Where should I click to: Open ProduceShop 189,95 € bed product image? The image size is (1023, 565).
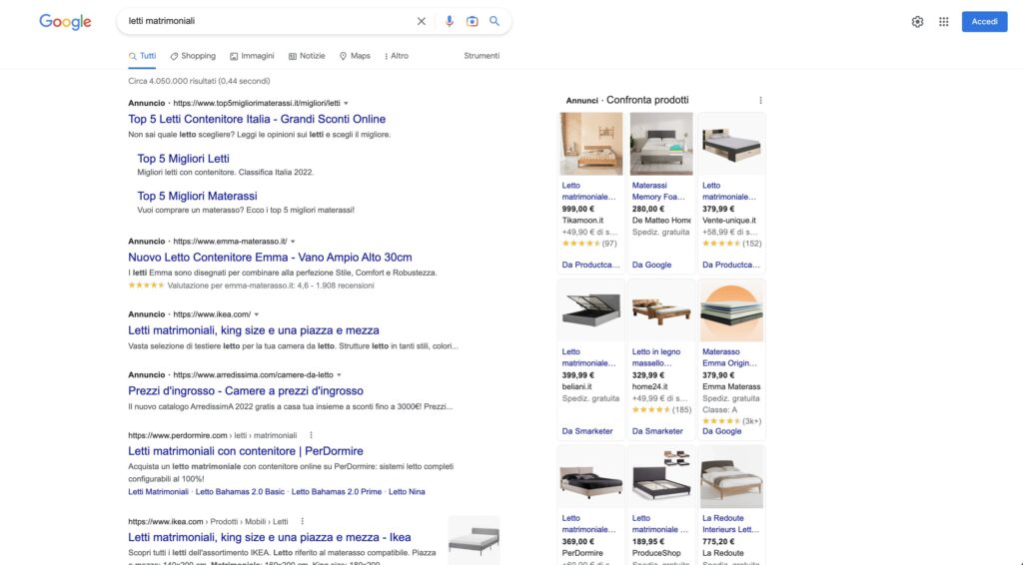click(661, 477)
